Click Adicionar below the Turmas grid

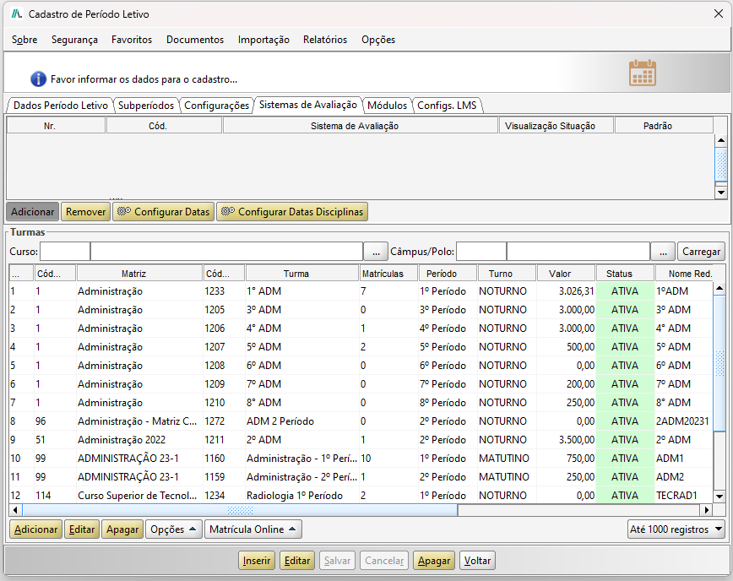36,529
